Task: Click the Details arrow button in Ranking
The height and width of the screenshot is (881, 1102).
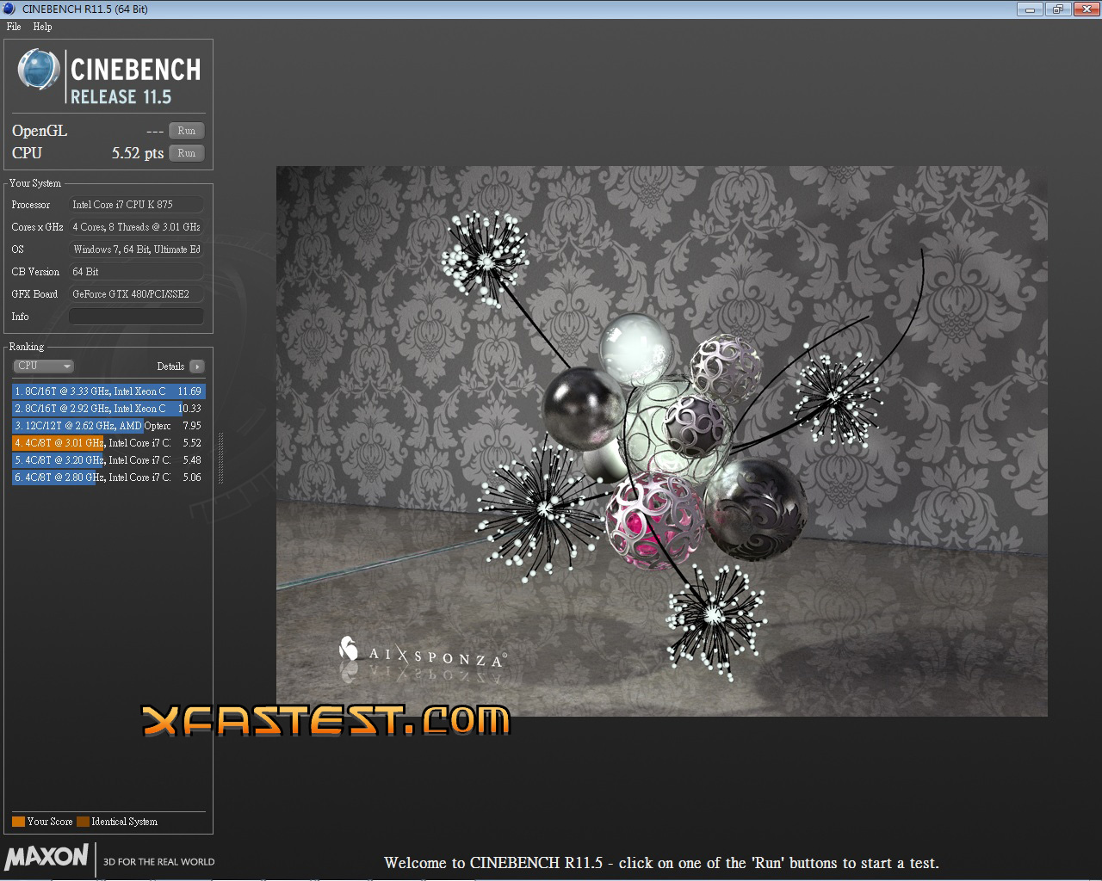Action: pyautogui.click(x=197, y=367)
